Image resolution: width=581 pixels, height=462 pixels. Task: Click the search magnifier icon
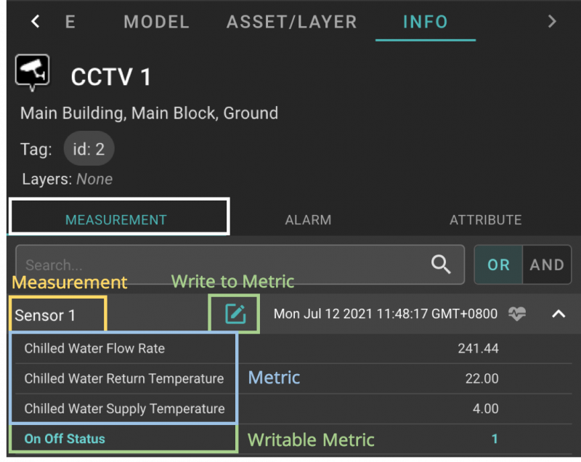pyautogui.click(x=441, y=264)
